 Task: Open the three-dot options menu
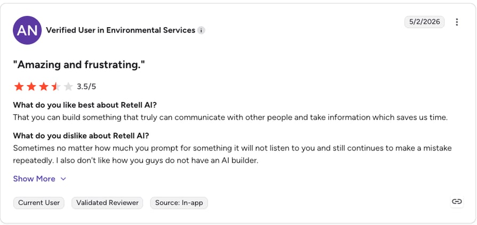pos(457,22)
